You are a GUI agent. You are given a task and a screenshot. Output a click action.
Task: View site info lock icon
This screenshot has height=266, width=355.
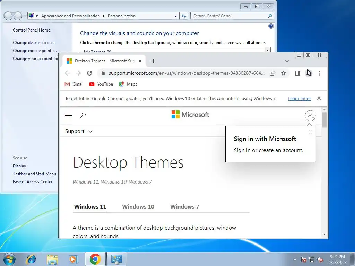[x=103, y=73]
